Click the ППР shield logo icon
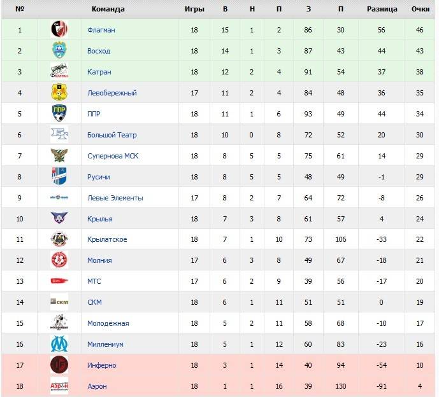 pyautogui.click(x=59, y=114)
